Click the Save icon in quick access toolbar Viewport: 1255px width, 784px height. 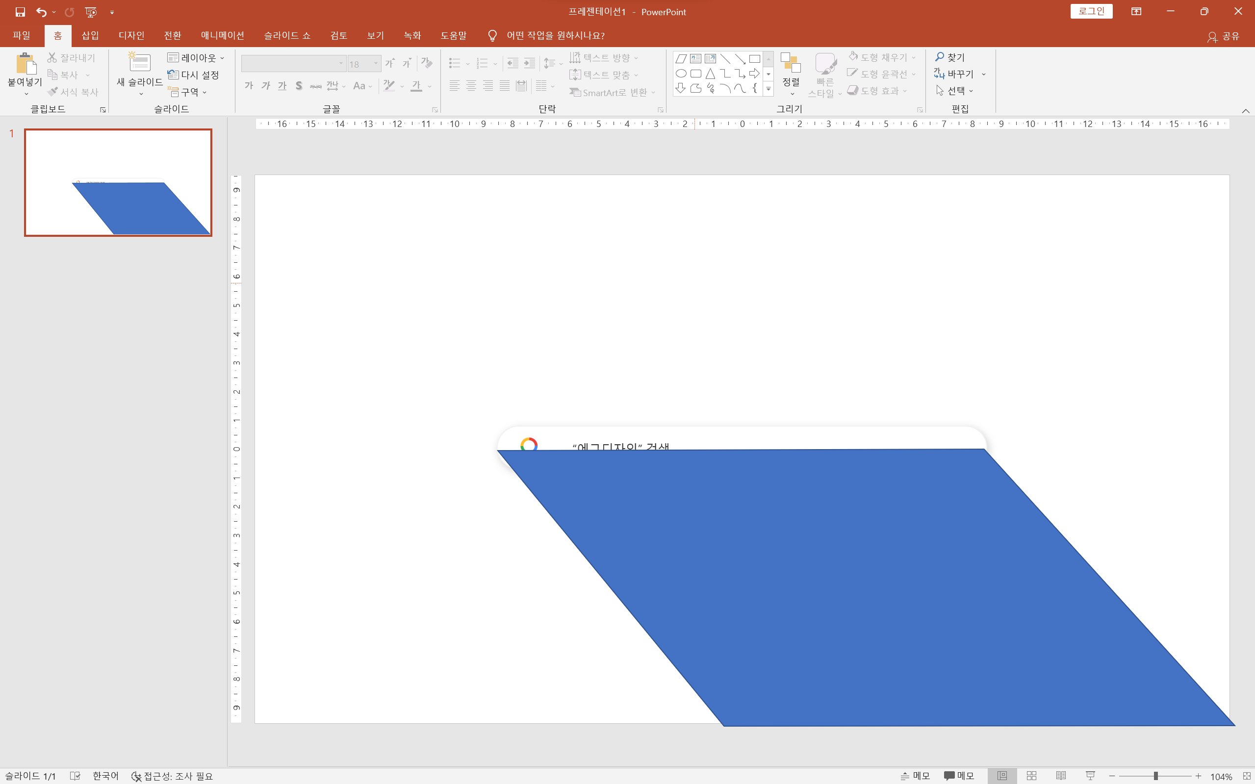click(x=20, y=12)
